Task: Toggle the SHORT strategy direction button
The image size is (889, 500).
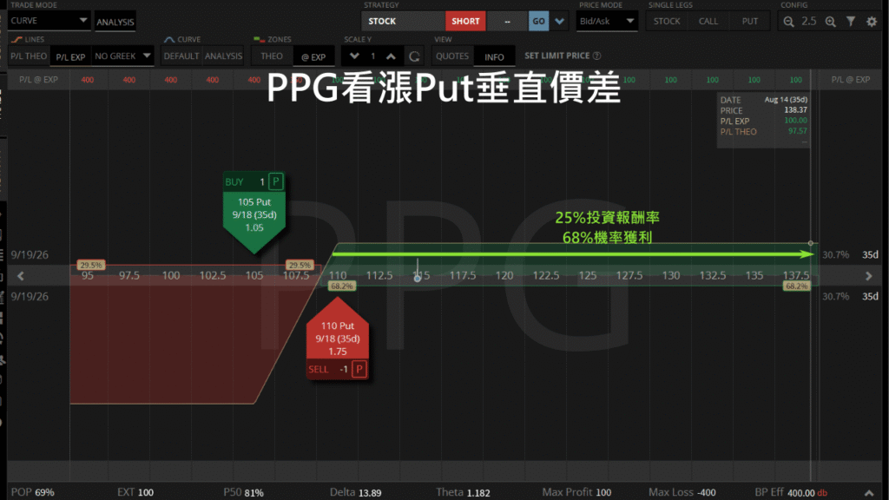Action: point(465,21)
